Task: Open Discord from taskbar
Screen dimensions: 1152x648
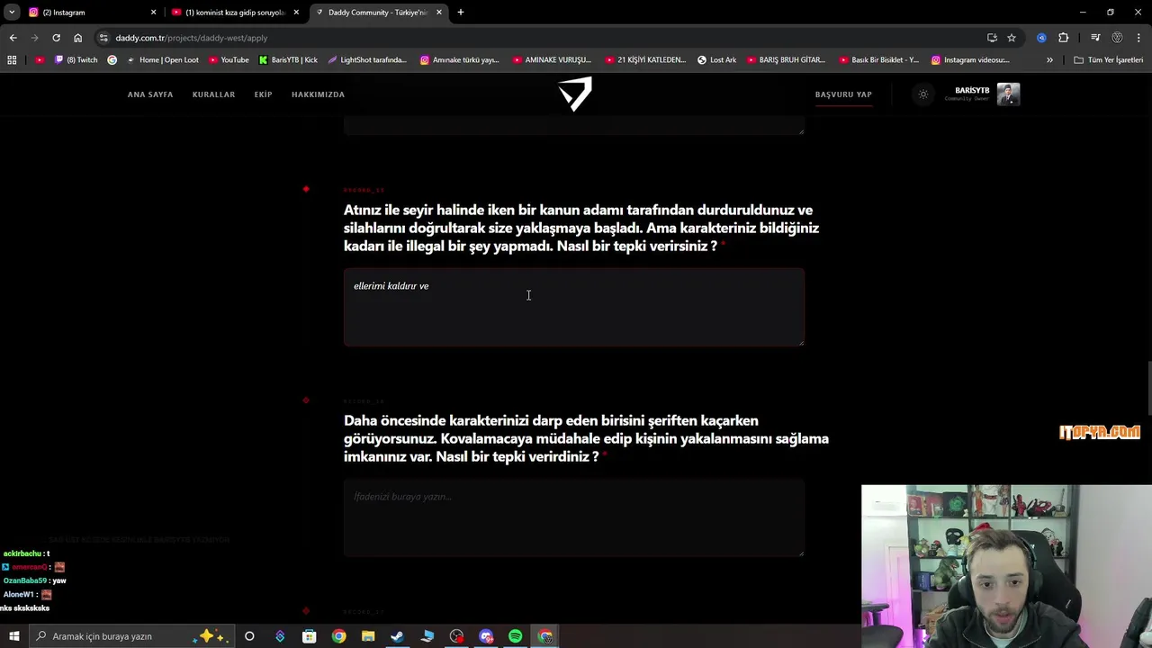Action: point(486,636)
